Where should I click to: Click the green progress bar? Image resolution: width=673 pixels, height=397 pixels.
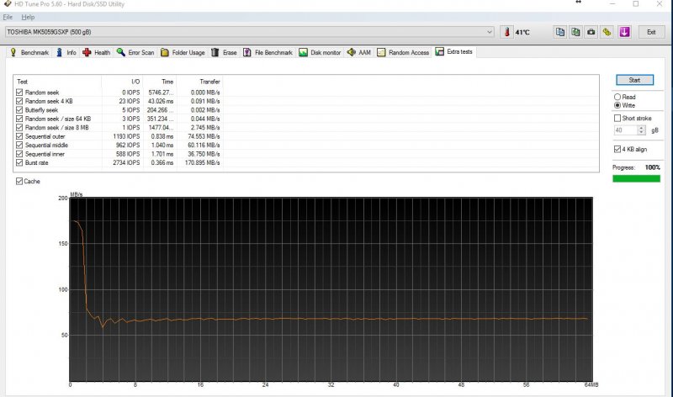[x=635, y=177]
